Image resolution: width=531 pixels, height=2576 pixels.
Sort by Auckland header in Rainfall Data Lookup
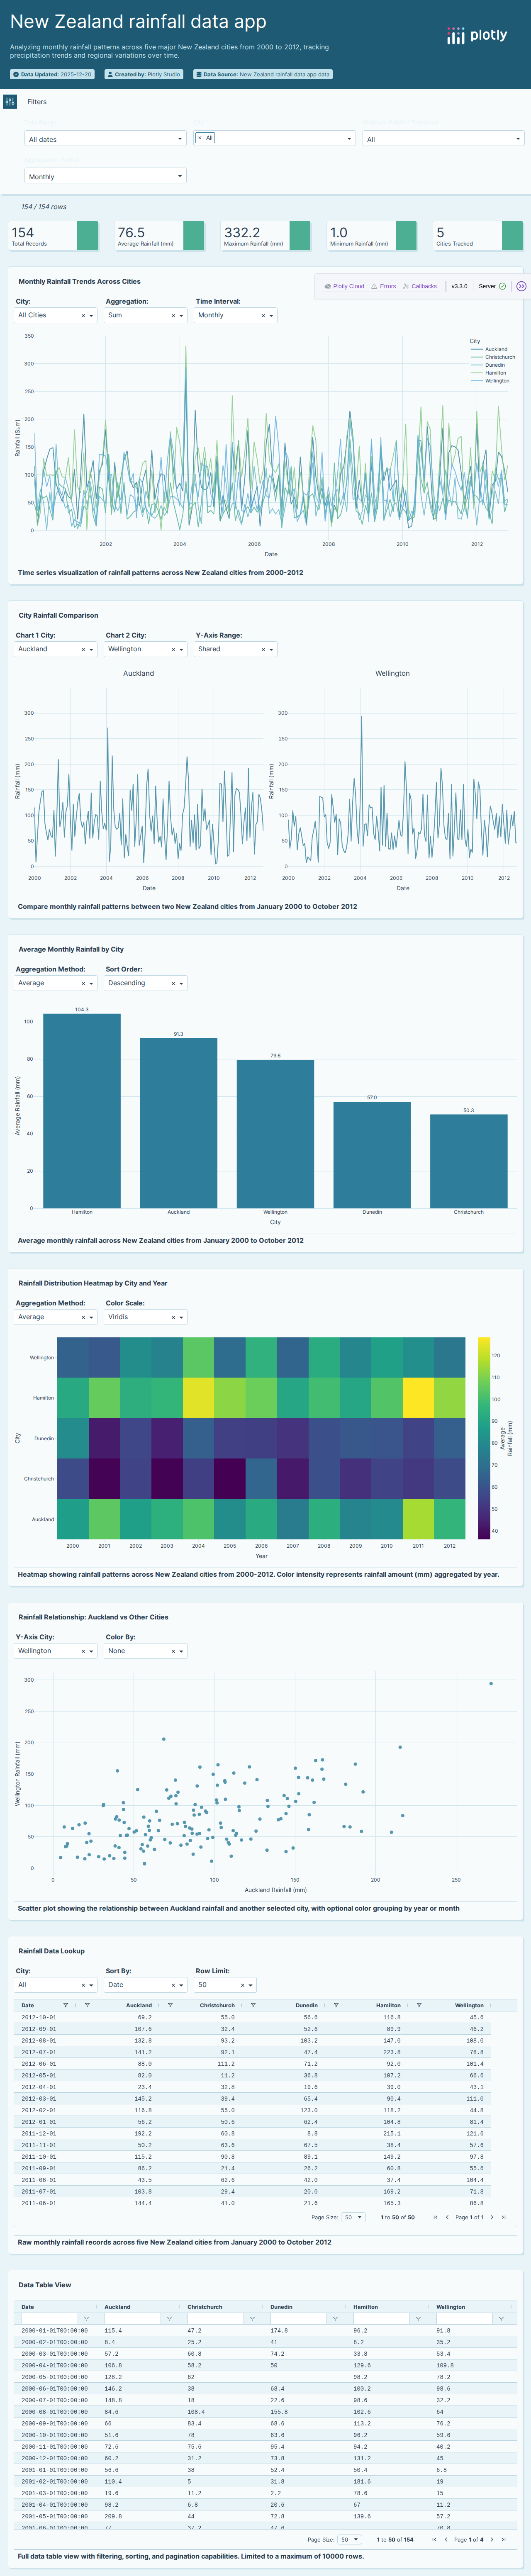point(139,2005)
